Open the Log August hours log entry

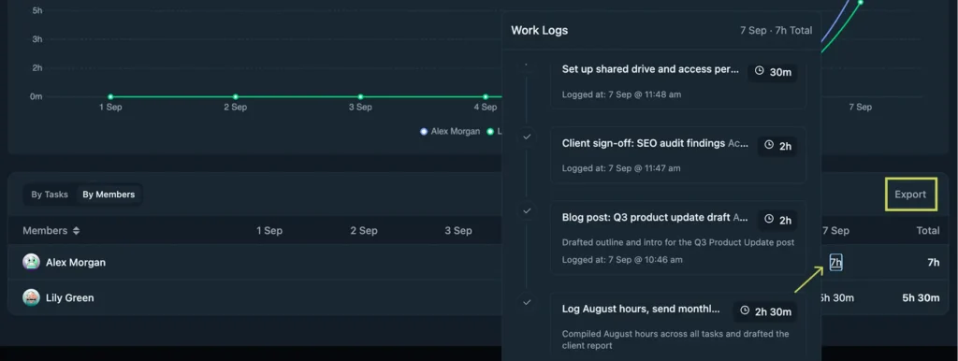(678, 326)
